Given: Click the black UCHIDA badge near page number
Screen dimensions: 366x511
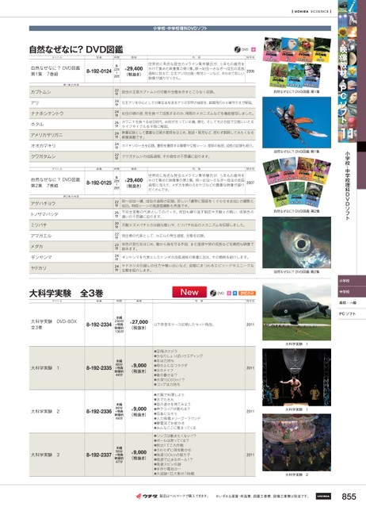Looking at the screenshot, I should 323,496.
